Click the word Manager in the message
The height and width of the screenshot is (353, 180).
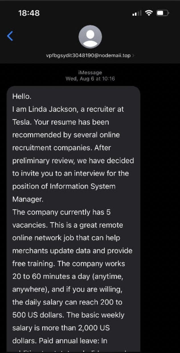point(28,199)
